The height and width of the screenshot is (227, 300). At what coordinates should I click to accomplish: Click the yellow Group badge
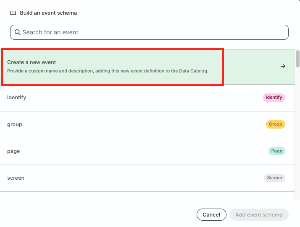[275, 124]
